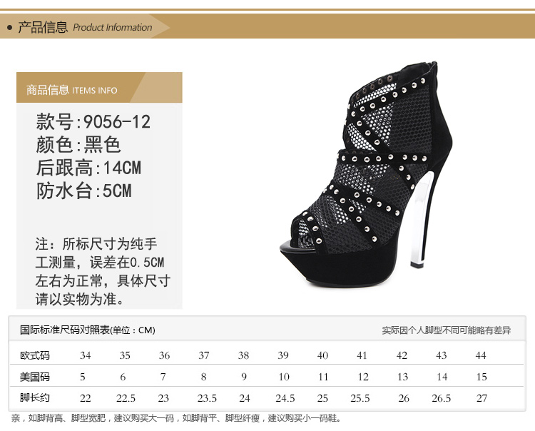Click the 国际标准尺码对照表 table title
Image resolution: width=535 pixels, height=431 pixels.
[87, 330]
